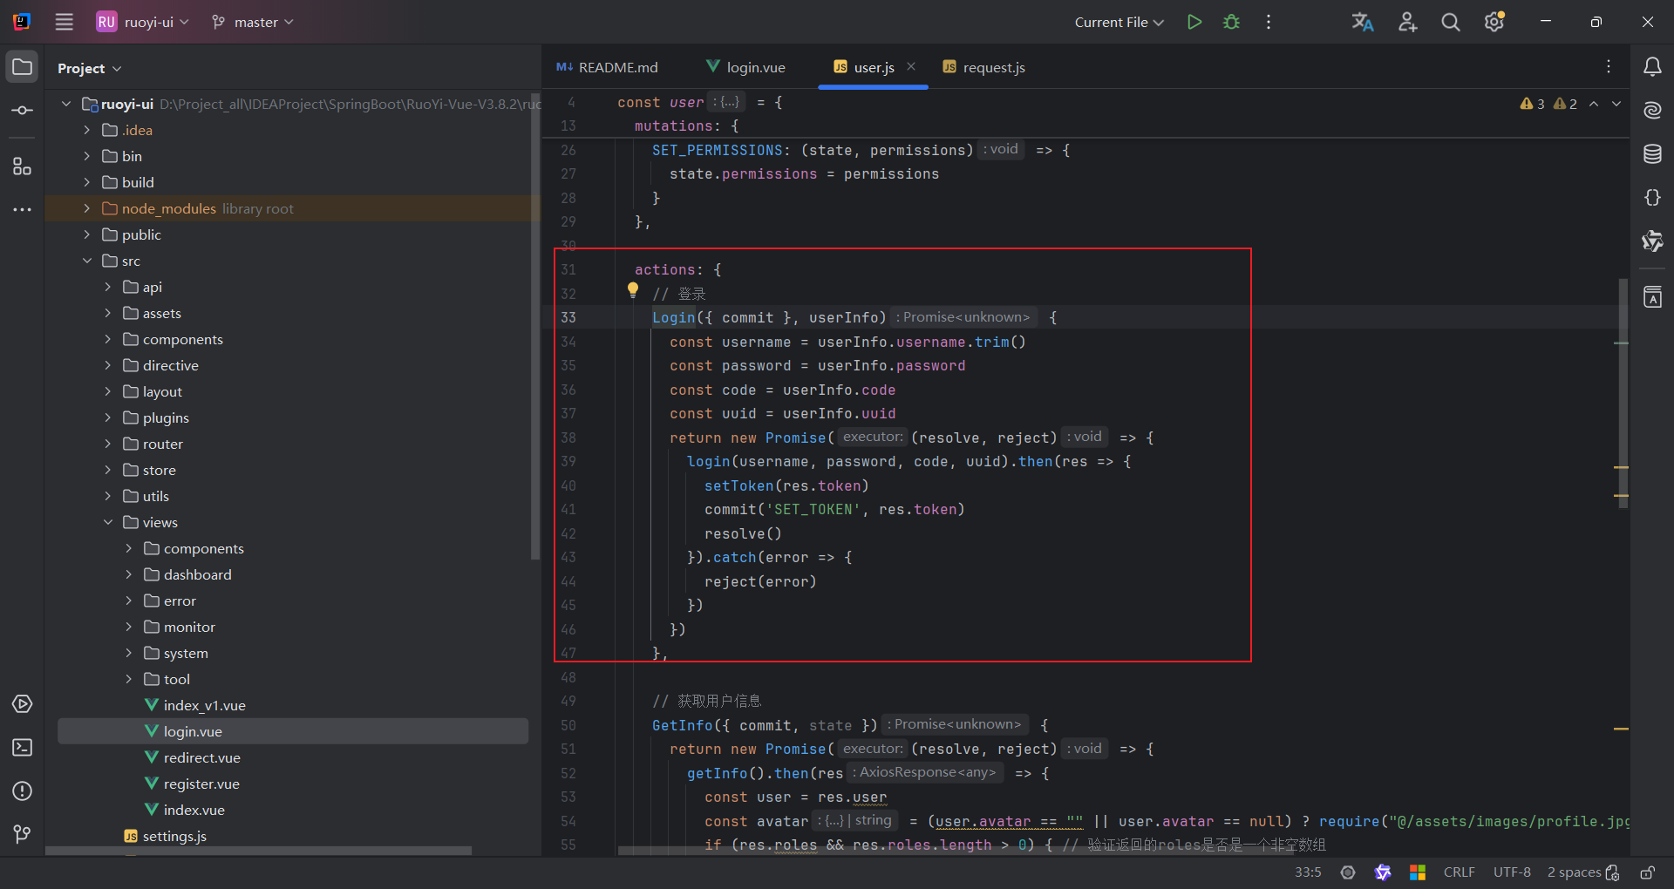Open the Commit tool window

coord(23,111)
